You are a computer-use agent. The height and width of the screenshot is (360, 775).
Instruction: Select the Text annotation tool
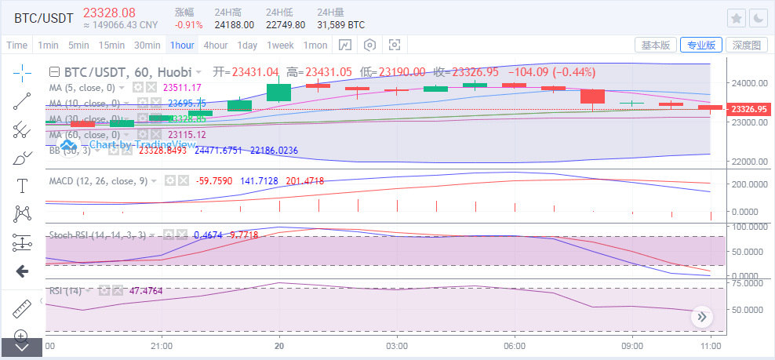tap(22, 187)
